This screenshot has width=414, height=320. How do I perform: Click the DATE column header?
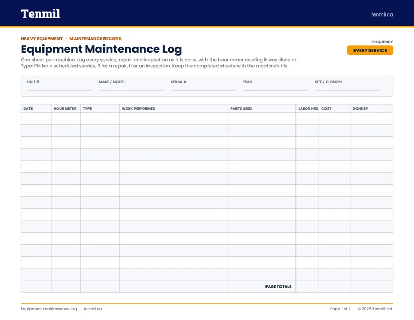[36, 108]
